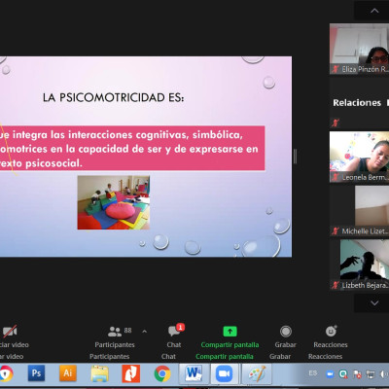Click the tray icon with the red X

[x=357, y=374]
